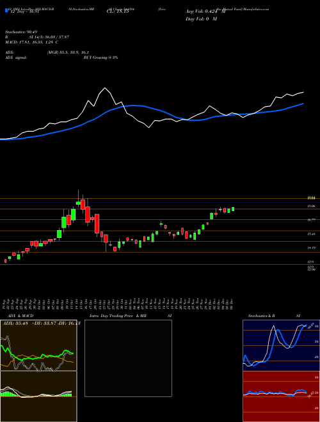
Task: Select the '12 Day = 16.91' label
Action: pos(24,12)
